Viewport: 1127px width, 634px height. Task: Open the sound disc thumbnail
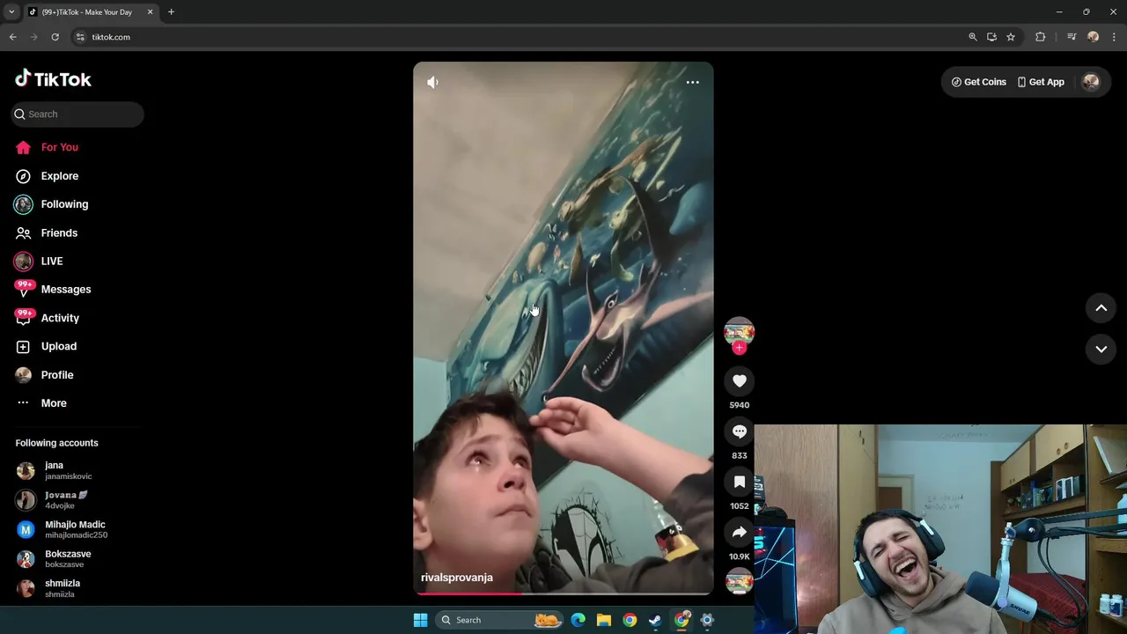[739, 582]
